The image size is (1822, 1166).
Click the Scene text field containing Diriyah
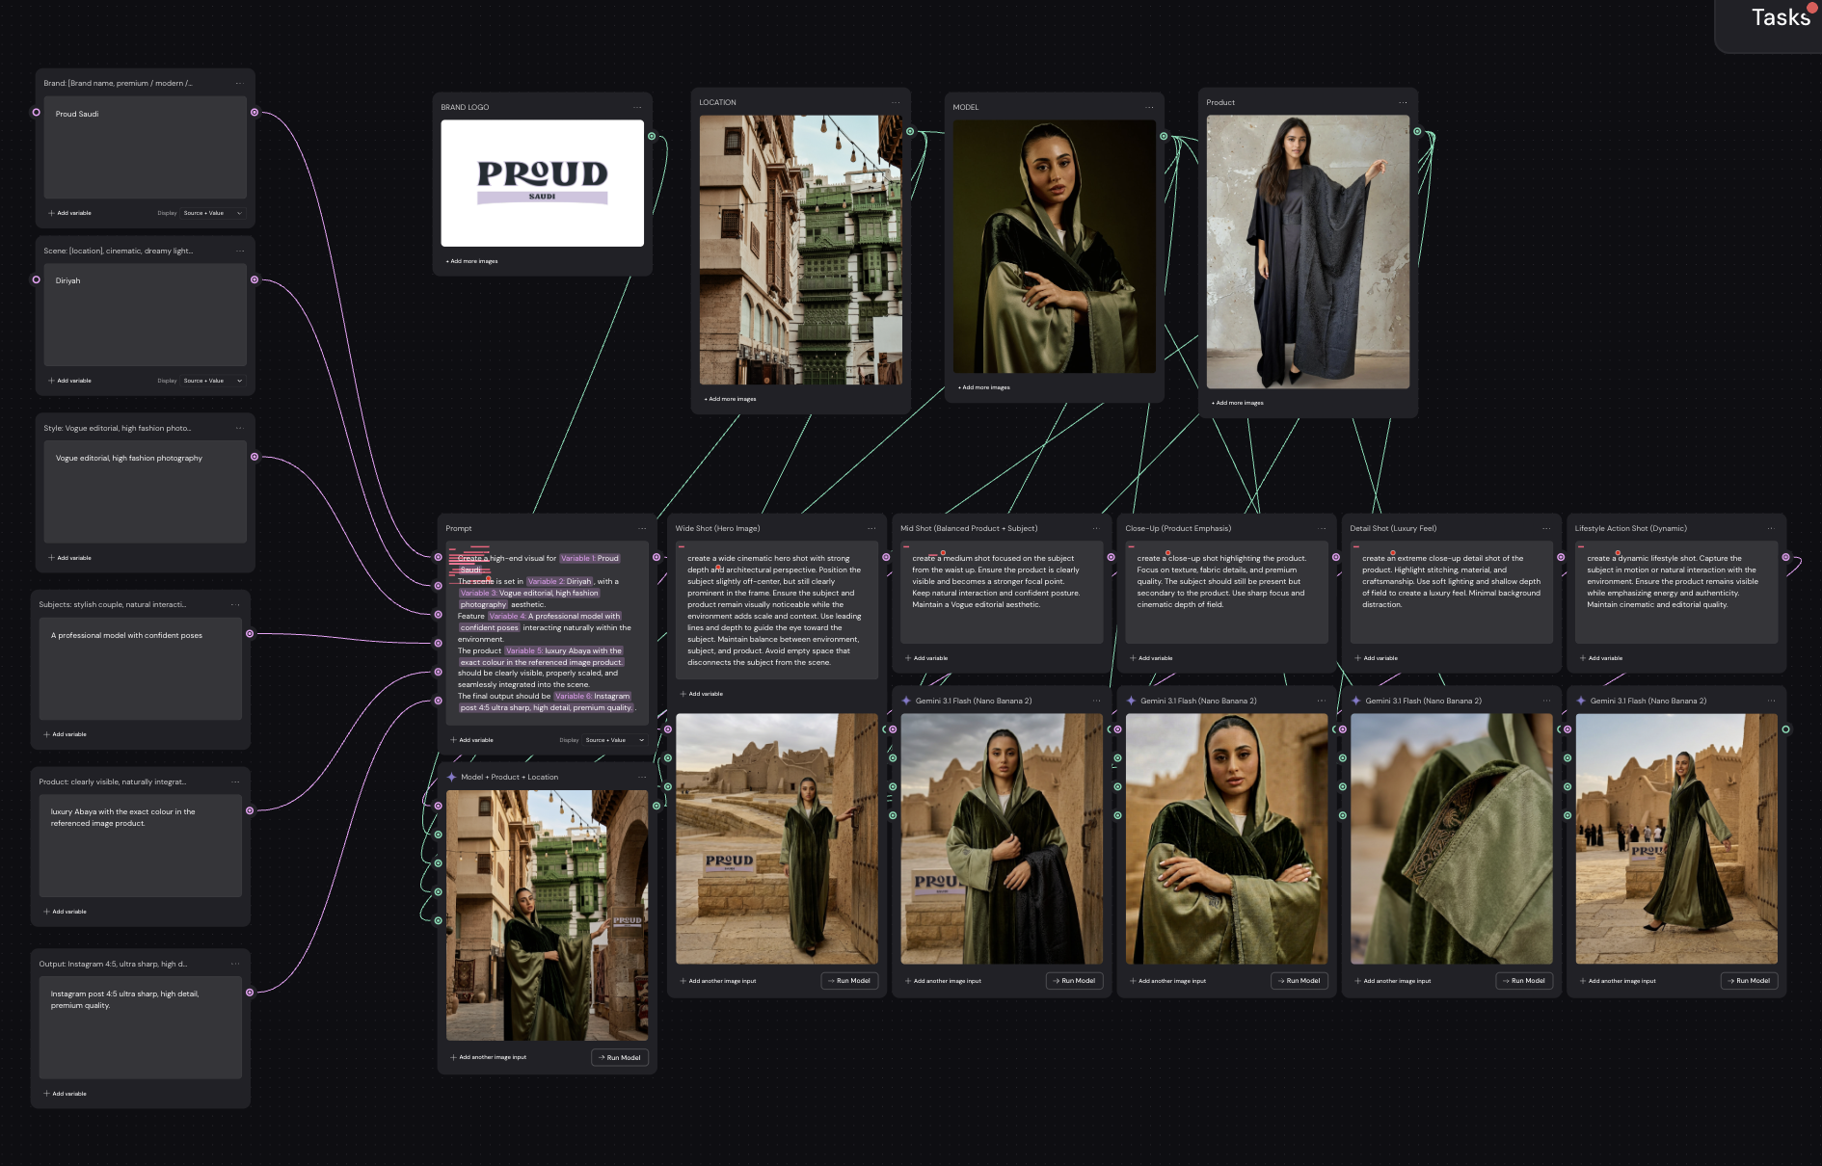(x=146, y=315)
